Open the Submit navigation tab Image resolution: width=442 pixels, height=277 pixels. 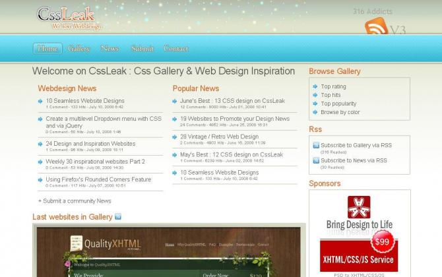142,48
